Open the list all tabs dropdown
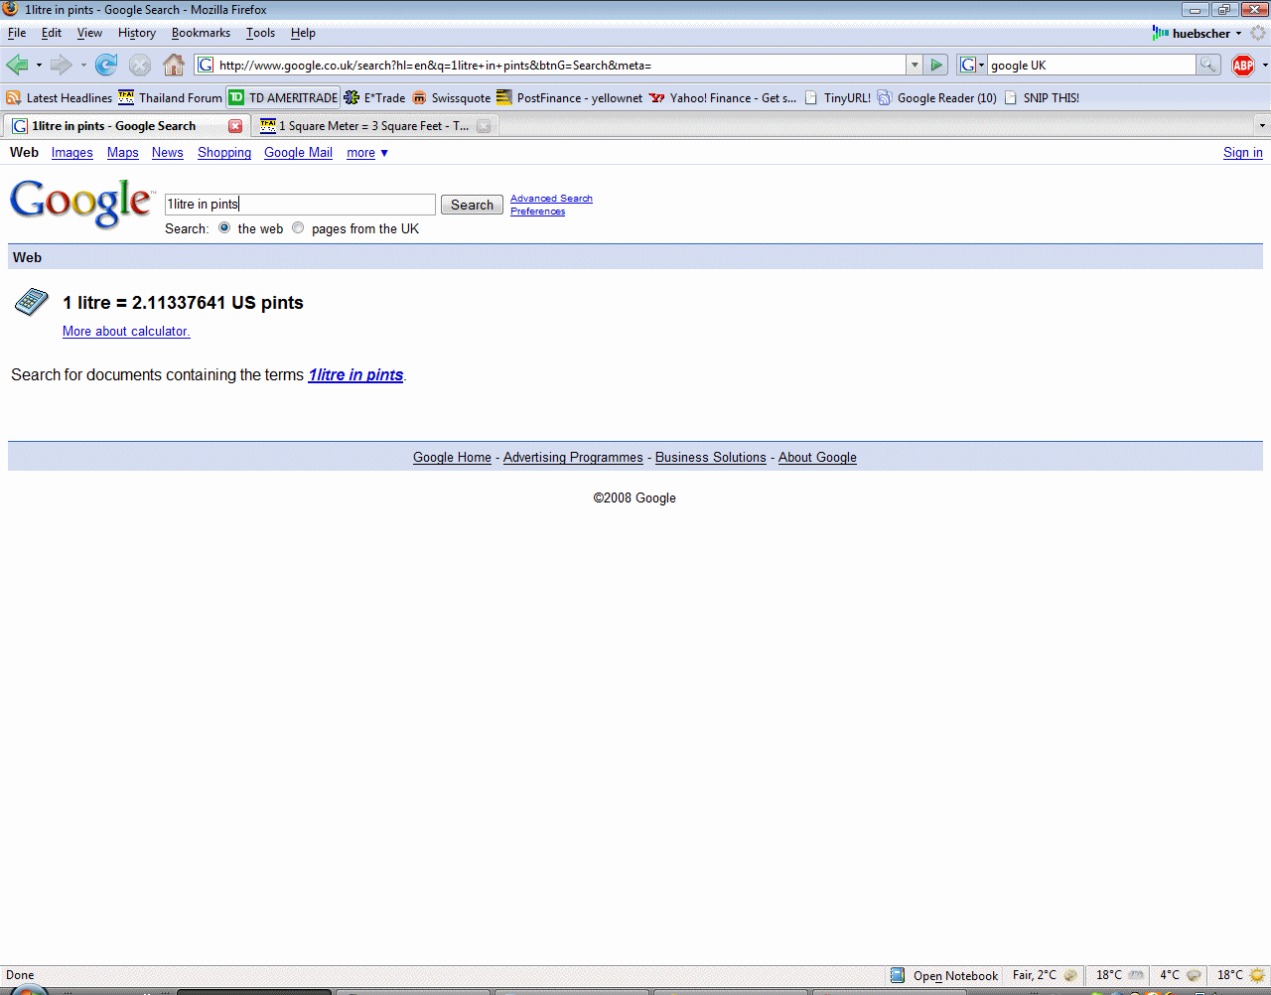Image resolution: width=1271 pixels, height=995 pixels. pos(1262,126)
